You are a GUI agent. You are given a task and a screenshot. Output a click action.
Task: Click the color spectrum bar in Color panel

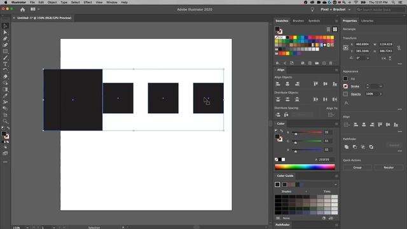click(x=305, y=167)
